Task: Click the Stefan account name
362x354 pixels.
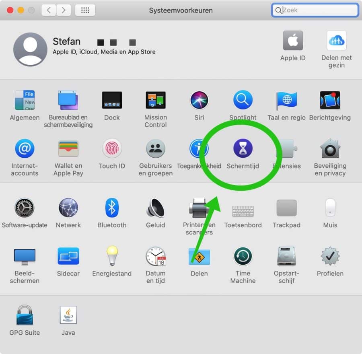Action: [x=66, y=41]
